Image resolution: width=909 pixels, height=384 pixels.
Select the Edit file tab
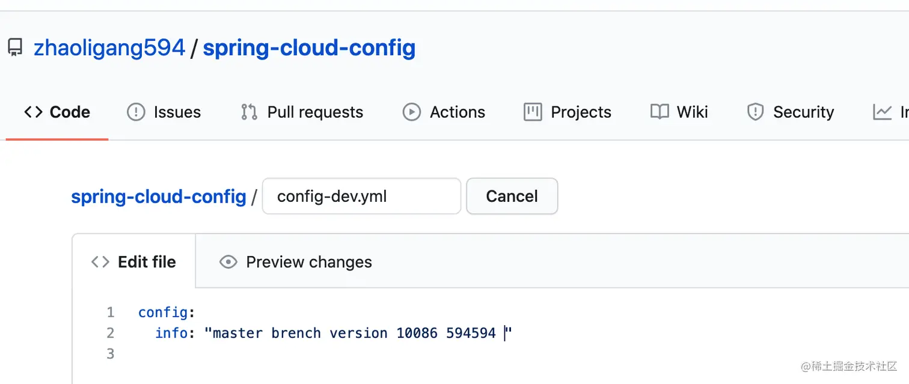click(x=133, y=262)
